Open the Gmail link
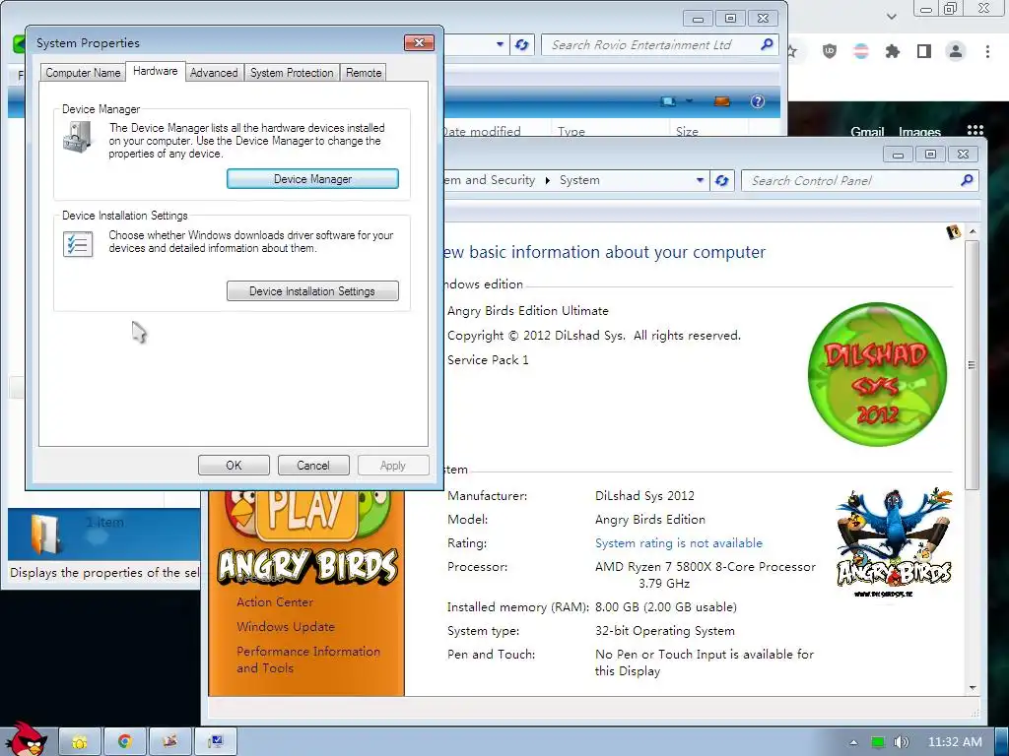The image size is (1009, 756). pyautogui.click(x=867, y=131)
